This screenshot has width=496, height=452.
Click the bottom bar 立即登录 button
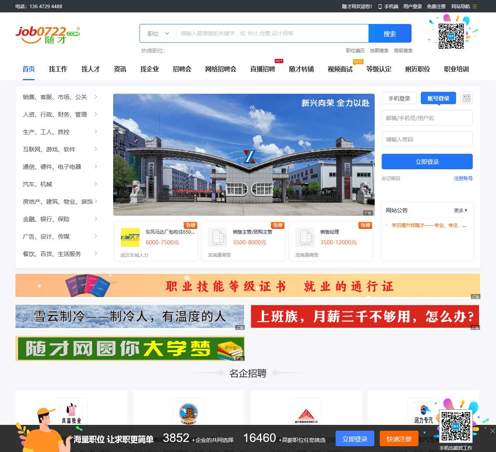355,439
